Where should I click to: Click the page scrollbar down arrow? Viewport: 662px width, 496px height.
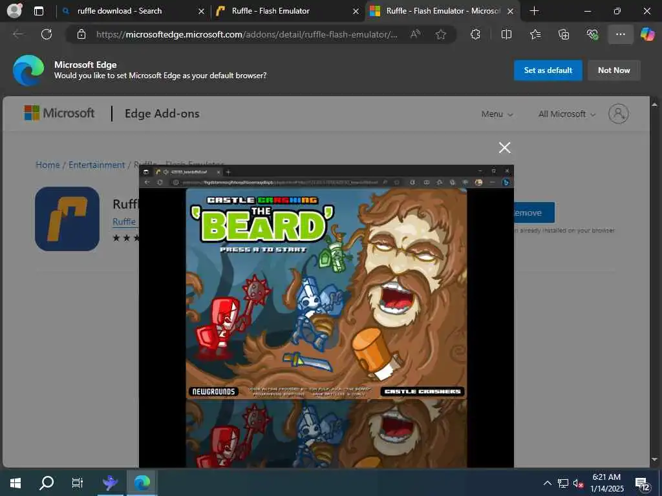[654, 460]
